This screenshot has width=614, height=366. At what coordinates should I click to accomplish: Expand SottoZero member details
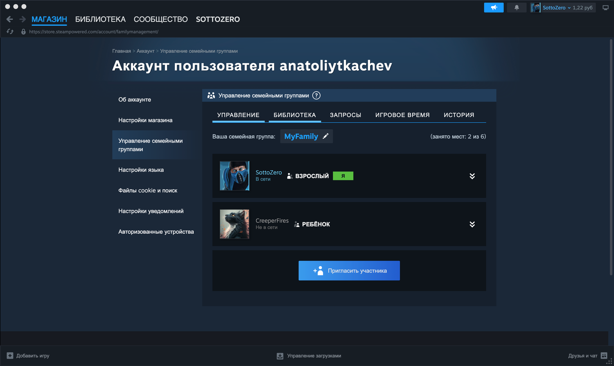[472, 176]
